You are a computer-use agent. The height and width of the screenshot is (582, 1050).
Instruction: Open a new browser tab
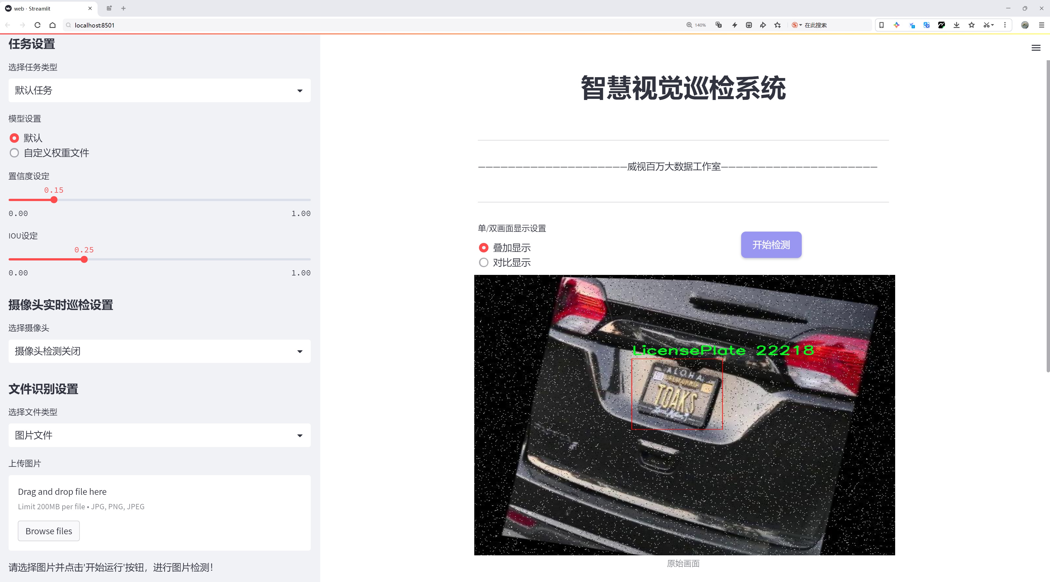[x=123, y=8]
